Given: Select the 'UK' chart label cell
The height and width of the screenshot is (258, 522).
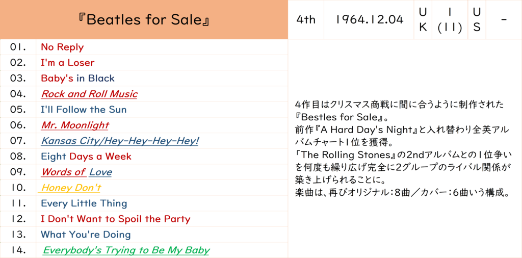Looking at the screenshot, I should pyautogui.click(x=423, y=19).
